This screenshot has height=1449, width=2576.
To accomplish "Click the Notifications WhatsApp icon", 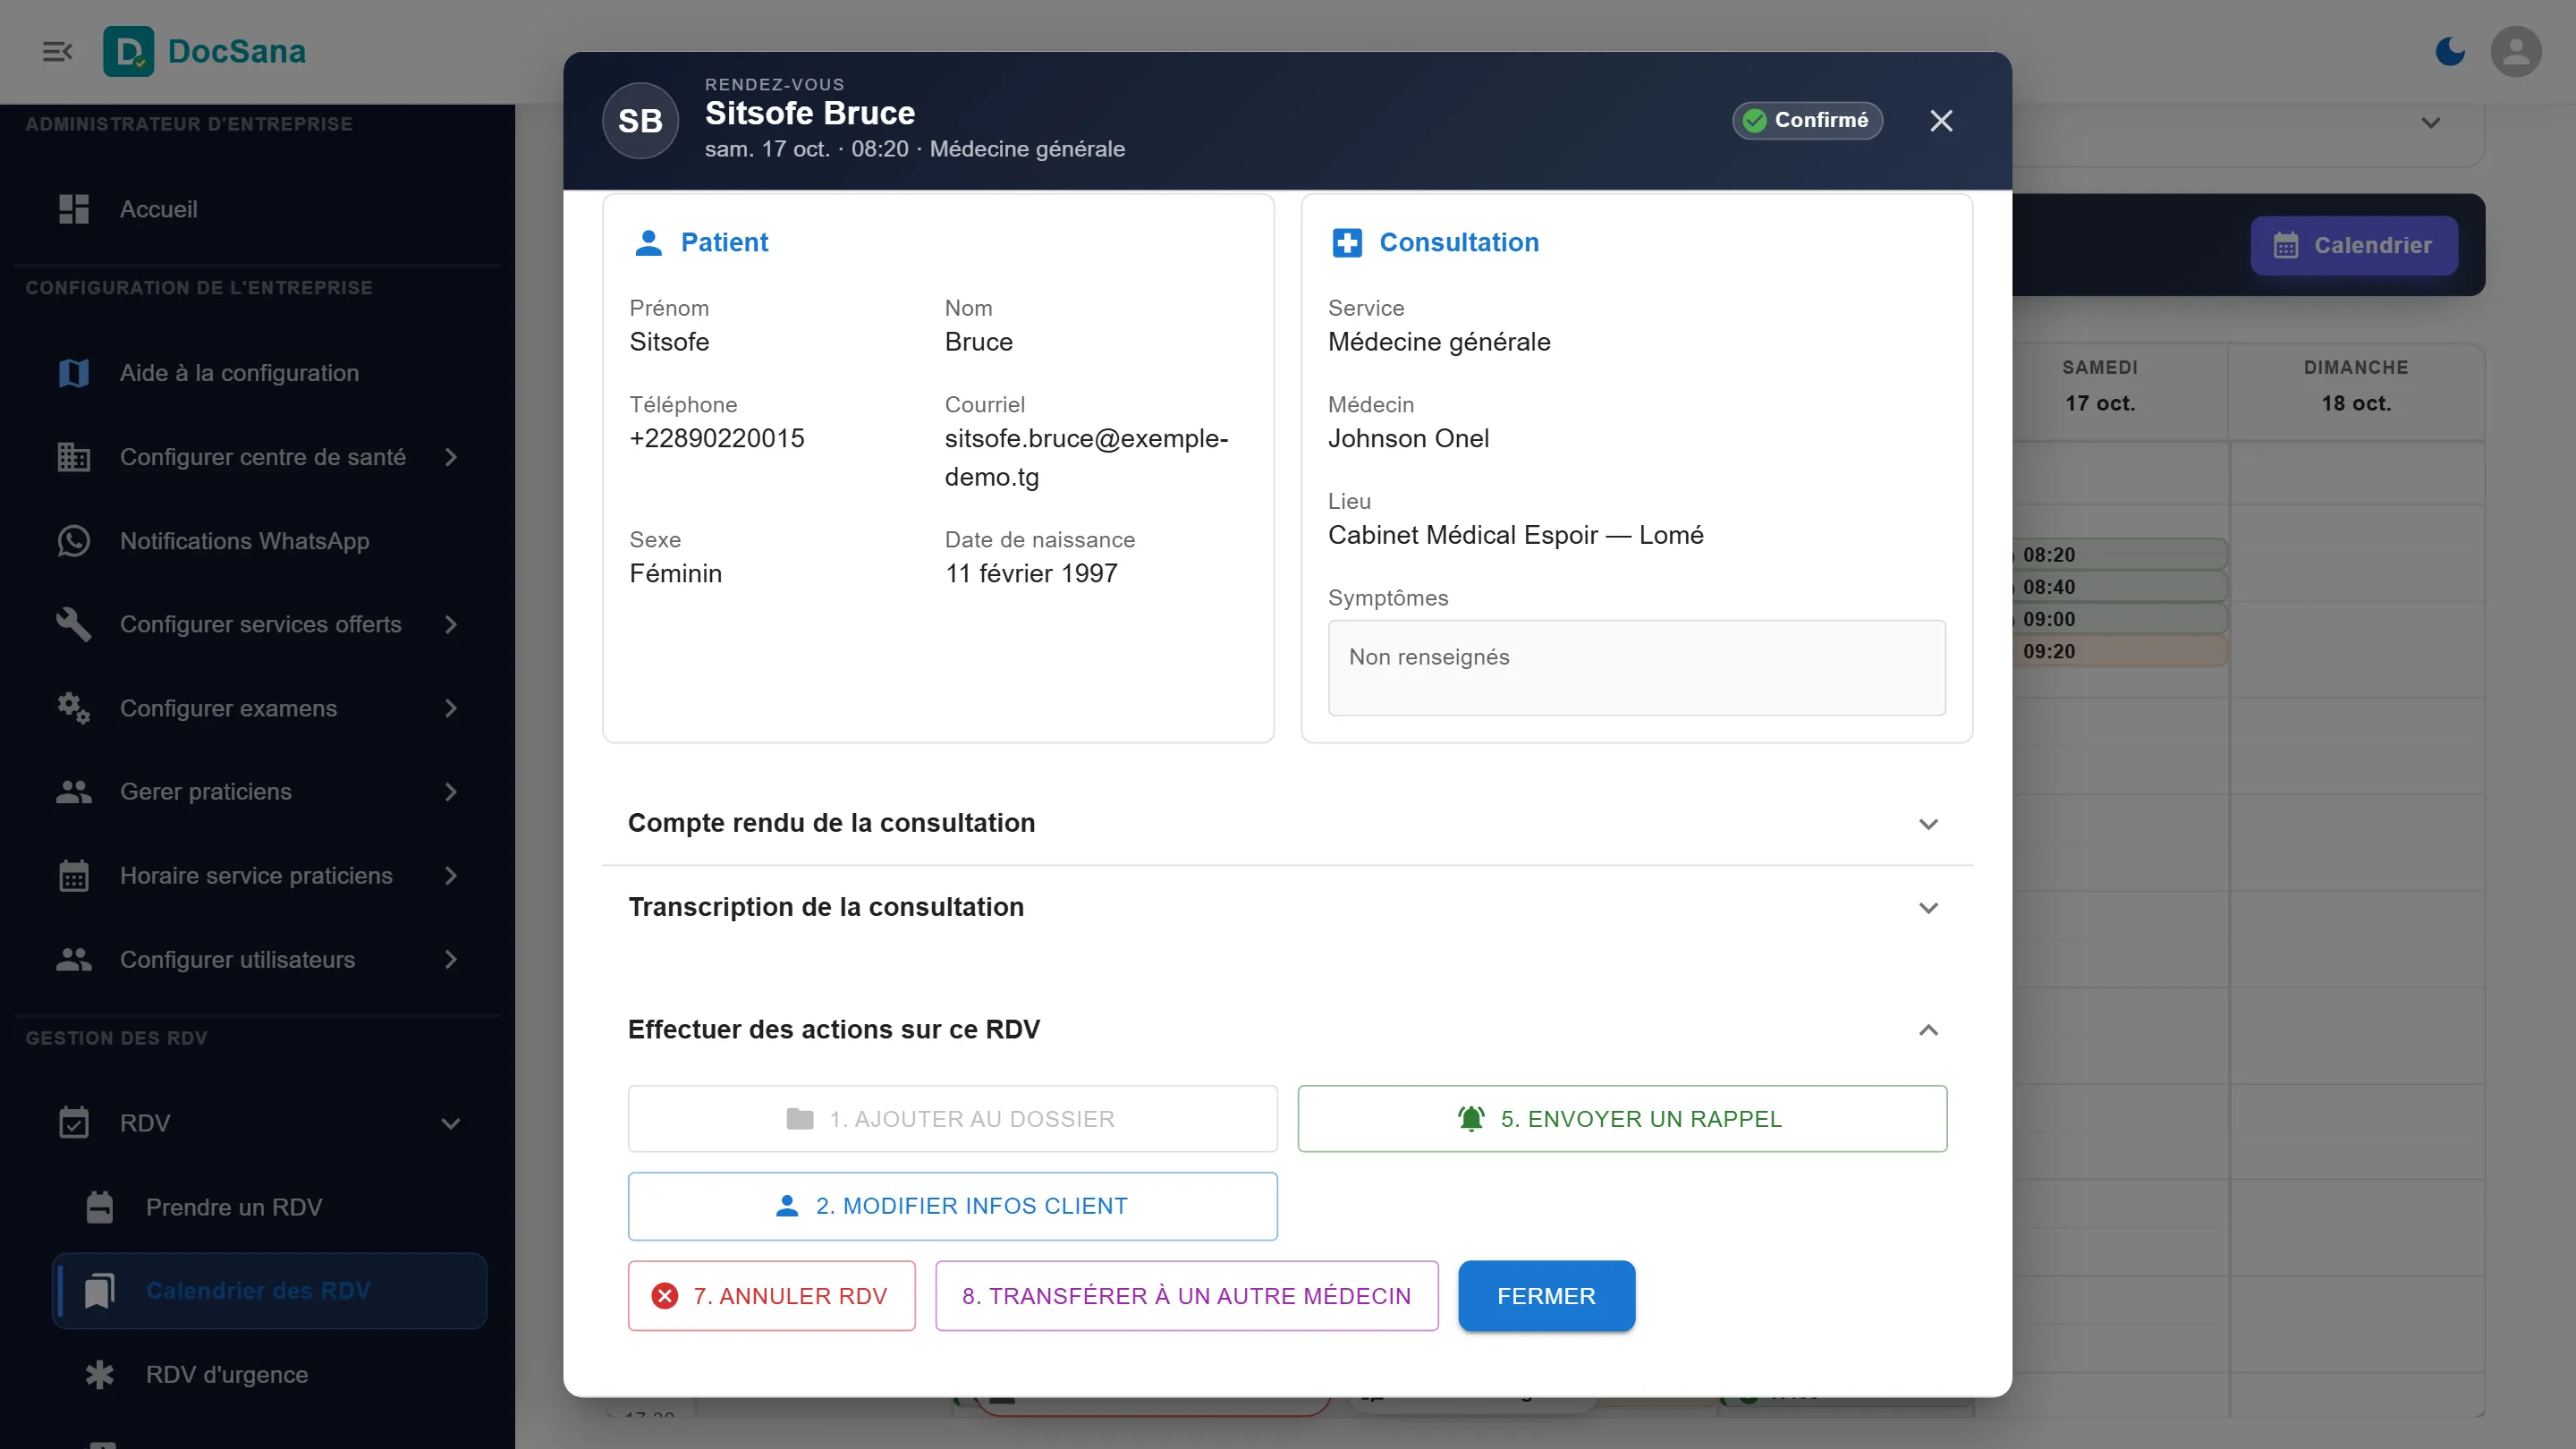I will pyautogui.click(x=74, y=541).
